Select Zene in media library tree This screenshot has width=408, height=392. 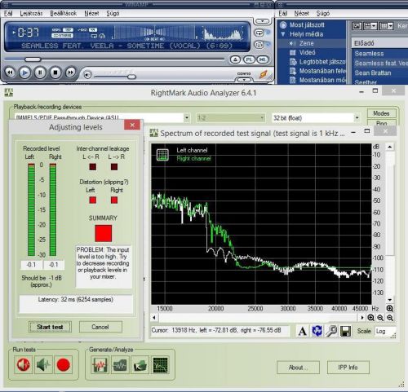point(307,43)
